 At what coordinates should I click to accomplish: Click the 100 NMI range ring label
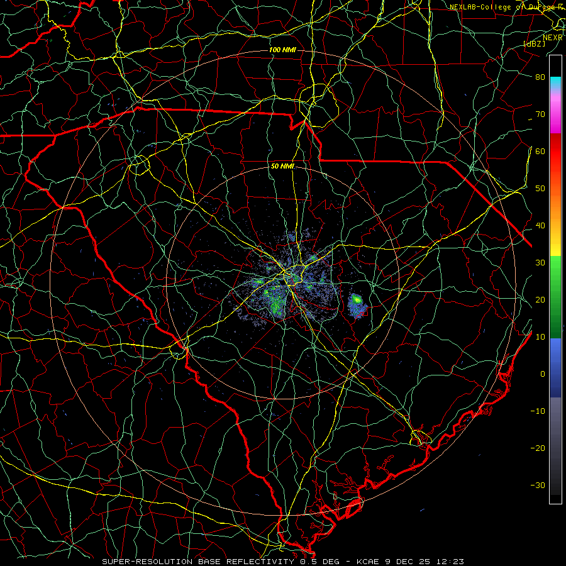[282, 50]
